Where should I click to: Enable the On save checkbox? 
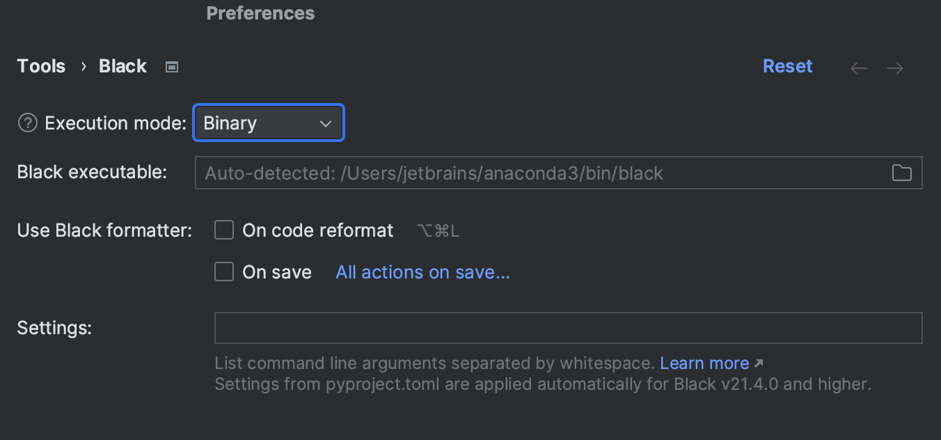click(223, 272)
